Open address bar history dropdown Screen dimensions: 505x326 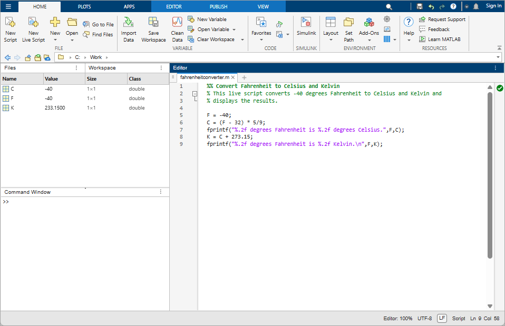click(498, 57)
